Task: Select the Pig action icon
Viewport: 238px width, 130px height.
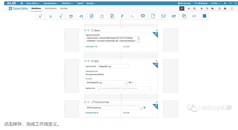Action: (71, 16)
